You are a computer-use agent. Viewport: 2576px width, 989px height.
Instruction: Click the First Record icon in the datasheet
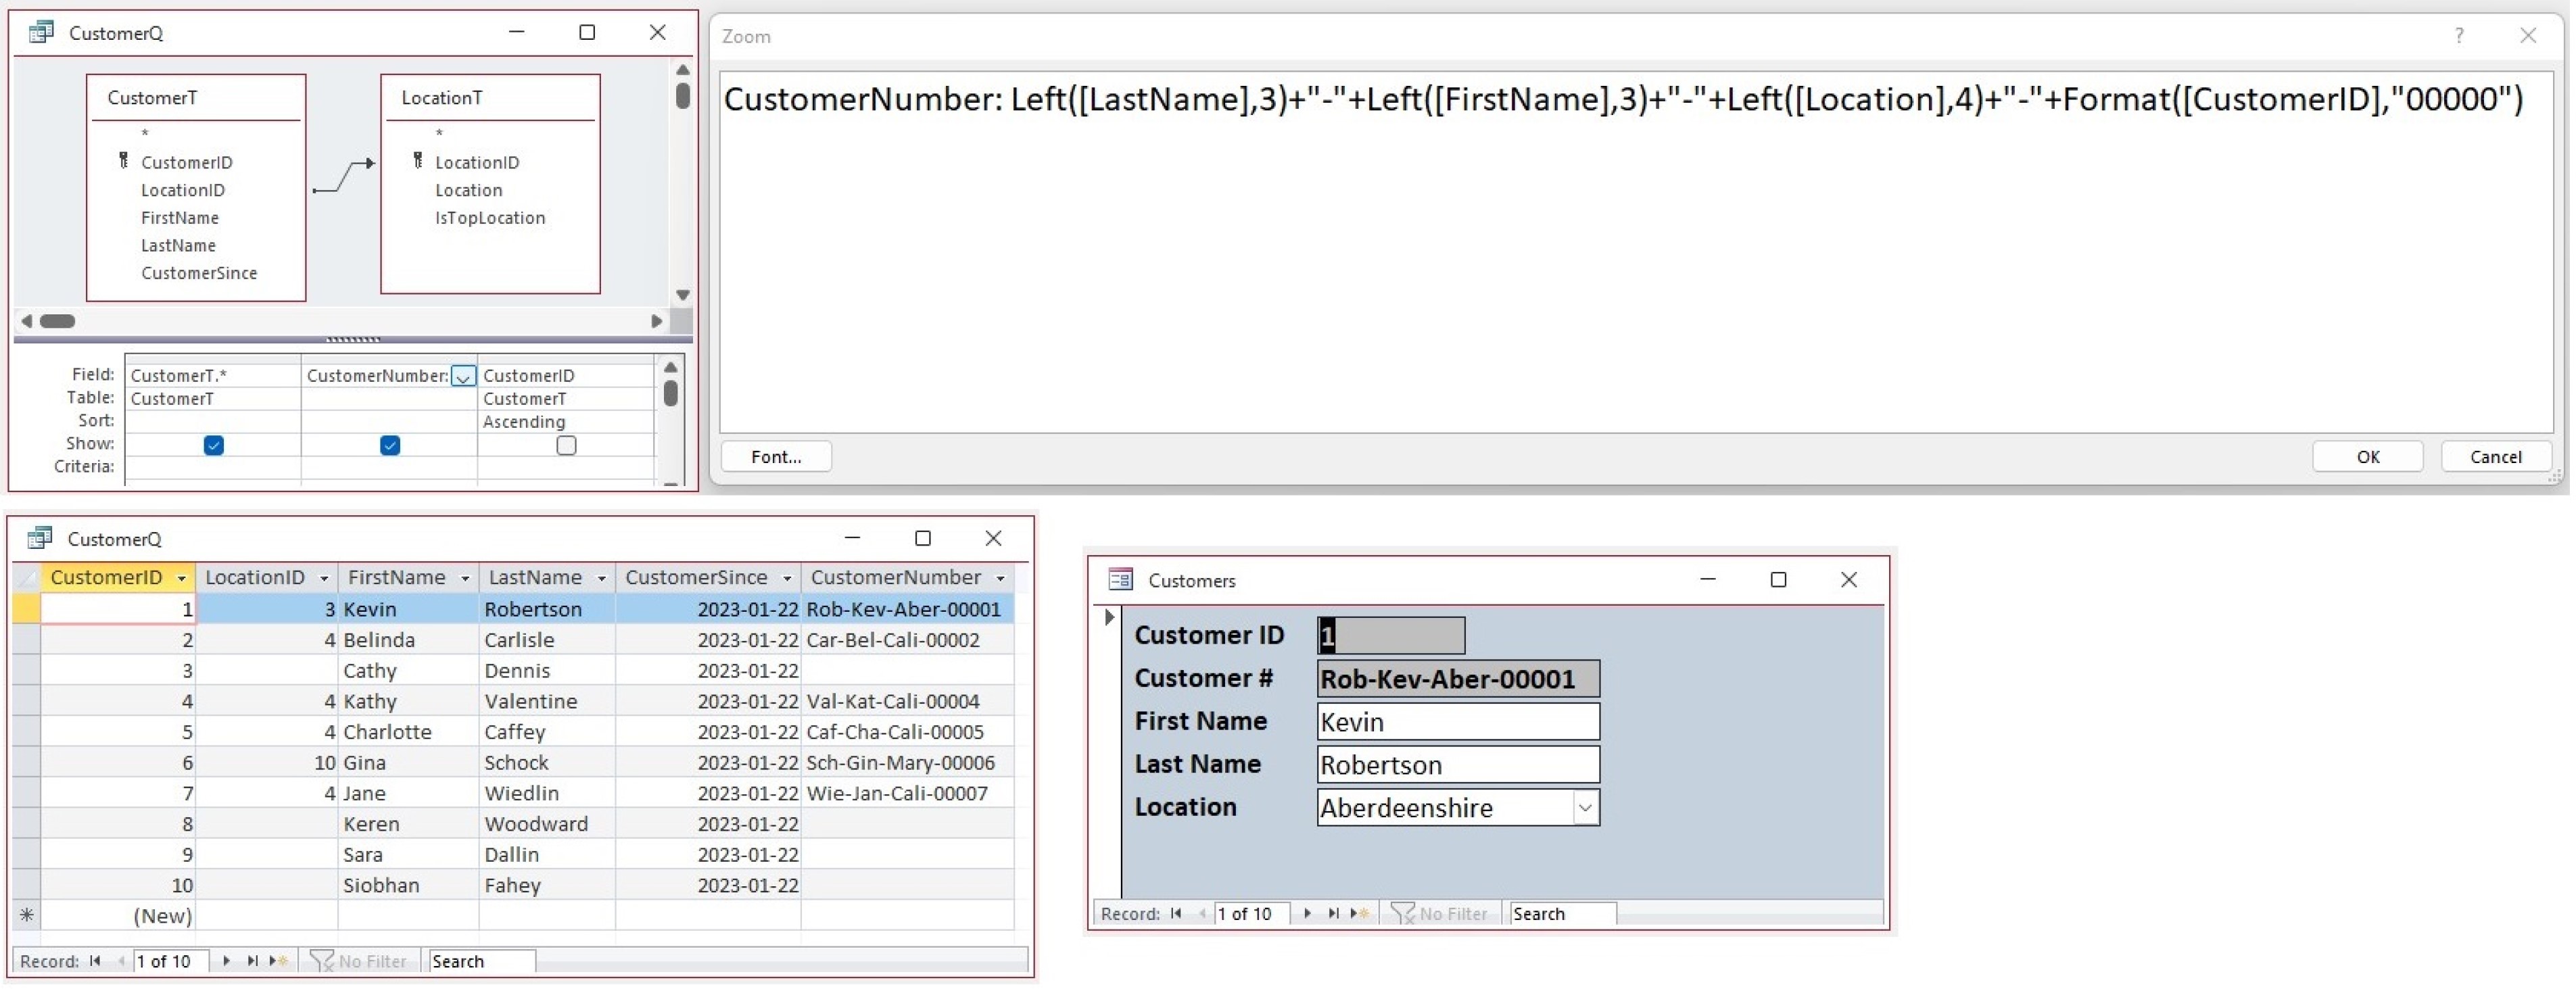tap(97, 960)
